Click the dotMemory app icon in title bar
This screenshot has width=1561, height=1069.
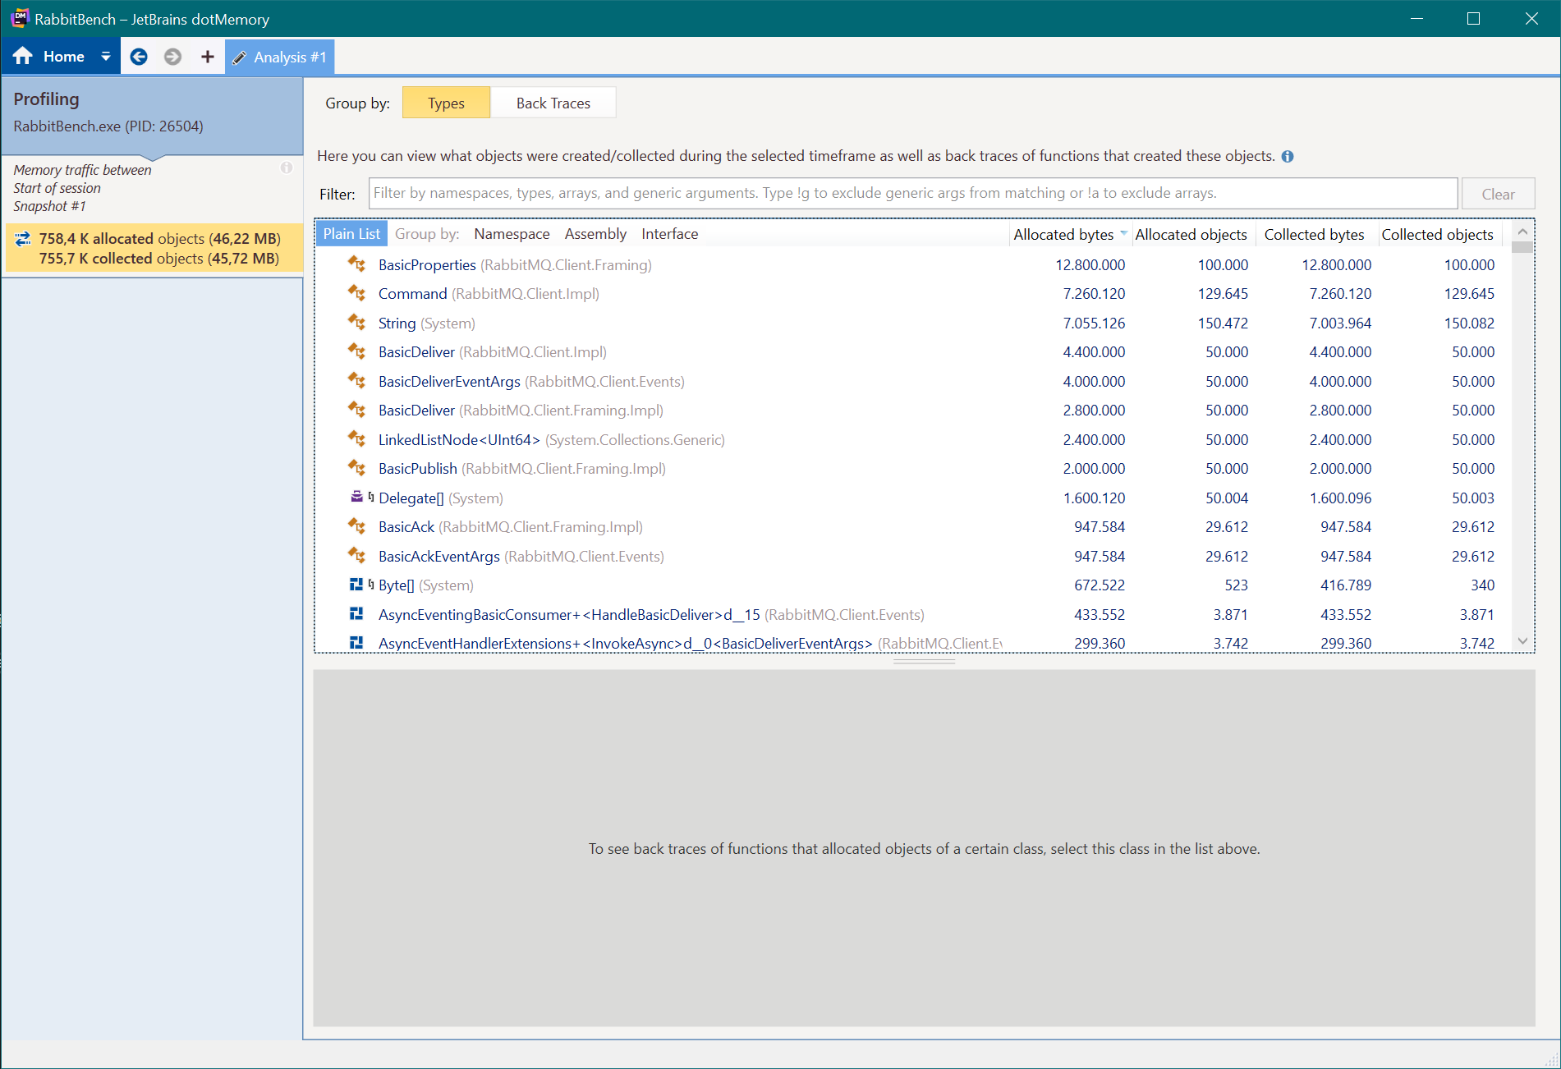click(x=20, y=18)
